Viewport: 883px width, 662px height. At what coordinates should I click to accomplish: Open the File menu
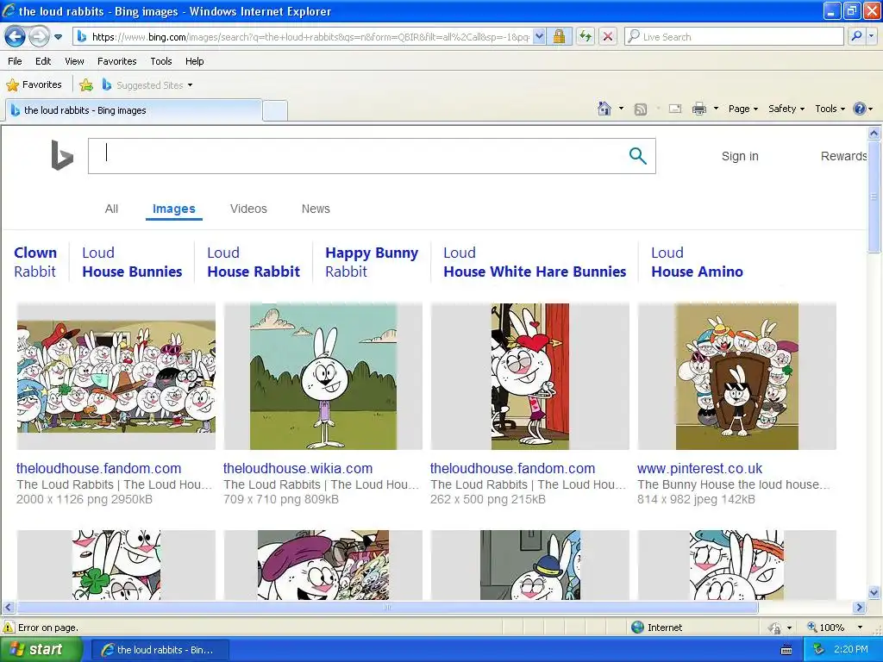click(x=16, y=61)
